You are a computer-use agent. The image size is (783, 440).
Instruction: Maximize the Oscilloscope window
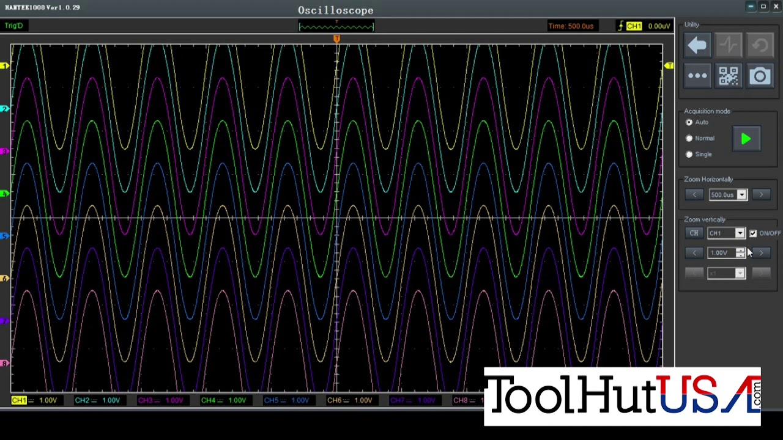pos(763,6)
